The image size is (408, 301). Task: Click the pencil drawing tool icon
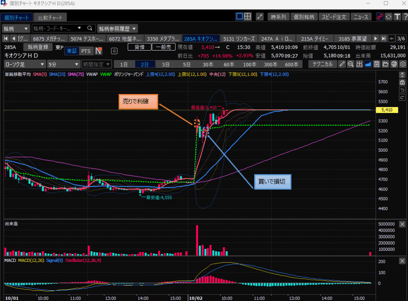[342, 64]
